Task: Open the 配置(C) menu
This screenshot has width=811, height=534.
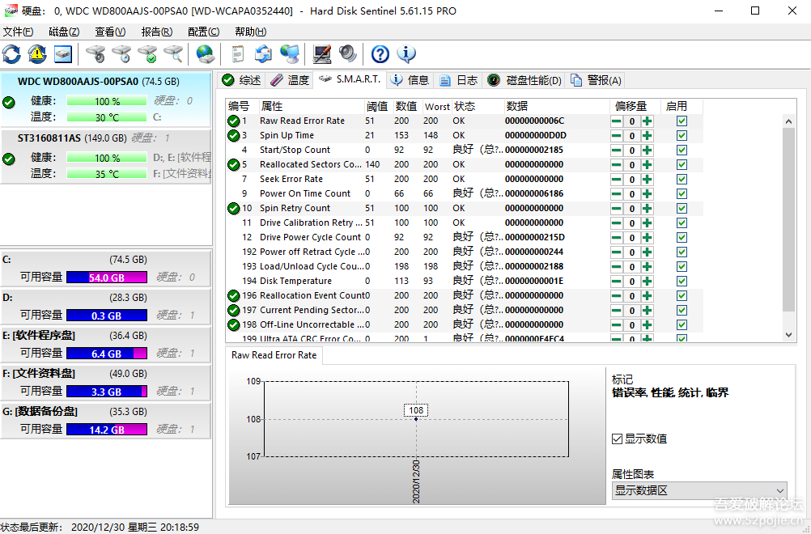Action: click(203, 32)
